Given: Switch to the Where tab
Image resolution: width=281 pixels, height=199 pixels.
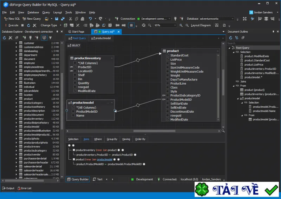Looking at the screenshot, I should pyautogui.click(x=98, y=139).
